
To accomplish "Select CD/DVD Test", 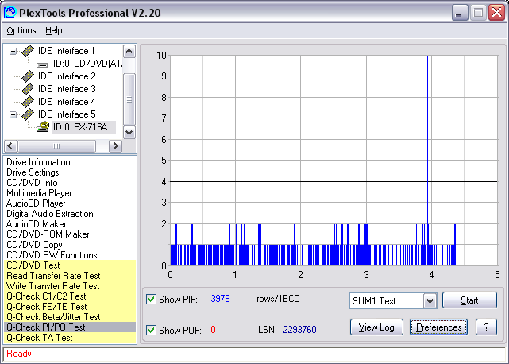I will coord(70,265).
